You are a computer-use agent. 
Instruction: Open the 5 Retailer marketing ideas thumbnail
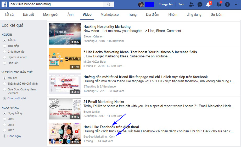pyautogui.click(x=65, y=59)
